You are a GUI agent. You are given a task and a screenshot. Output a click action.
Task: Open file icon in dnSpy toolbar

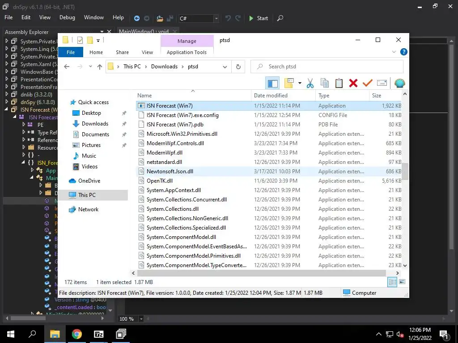(x=160, y=18)
